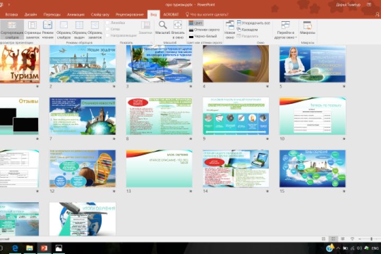Select the 'Итоги обучения' slide thumbnail

83,219
